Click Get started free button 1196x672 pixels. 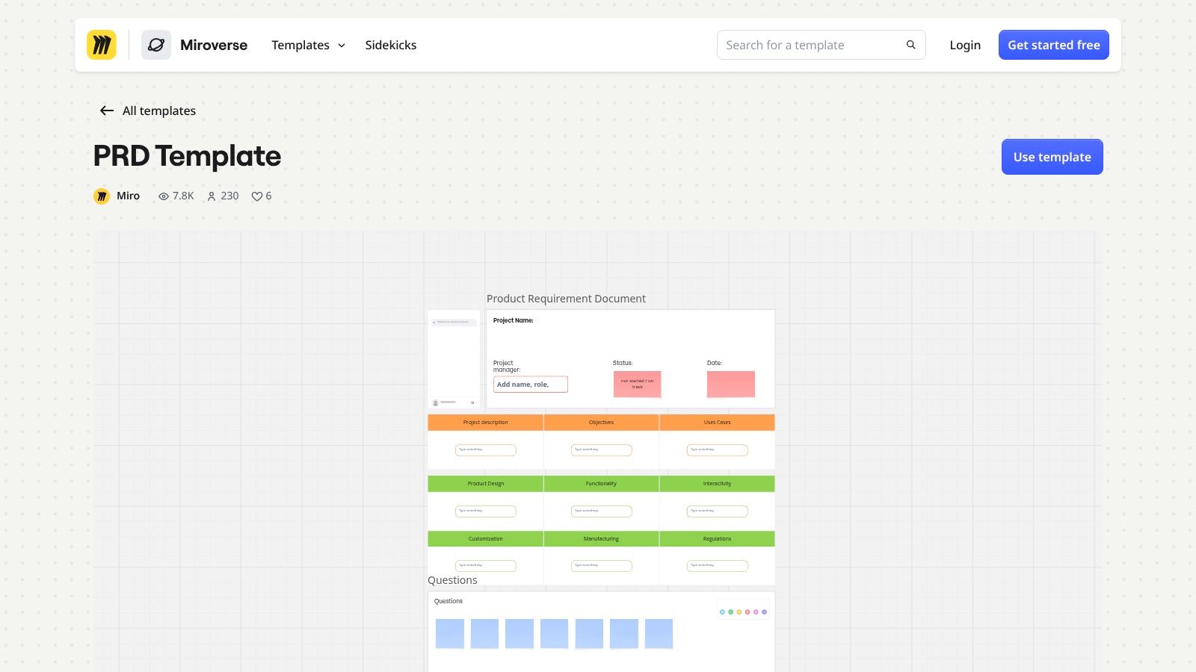pos(1054,45)
